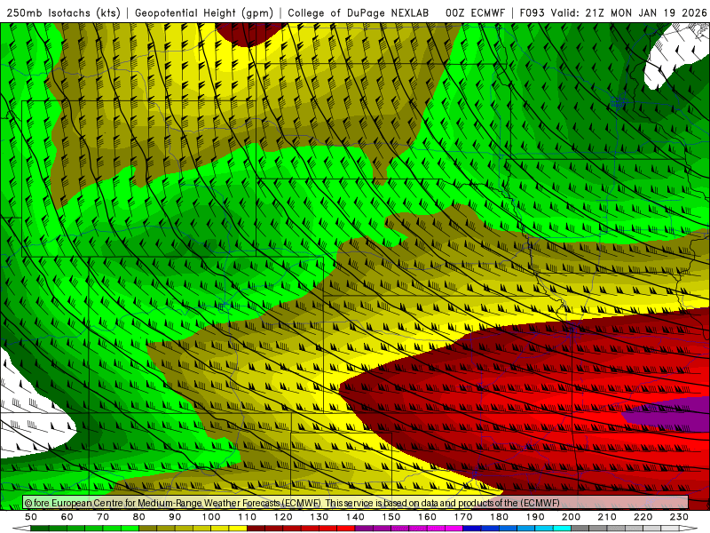Click the legend value 130
Screen dimensions: 710x533
(319, 517)
